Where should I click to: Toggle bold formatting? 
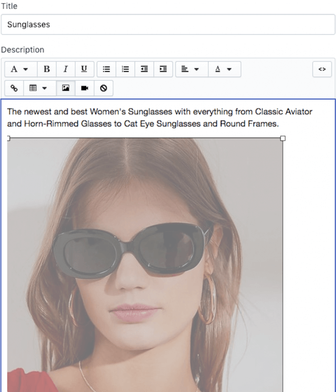(x=46, y=69)
